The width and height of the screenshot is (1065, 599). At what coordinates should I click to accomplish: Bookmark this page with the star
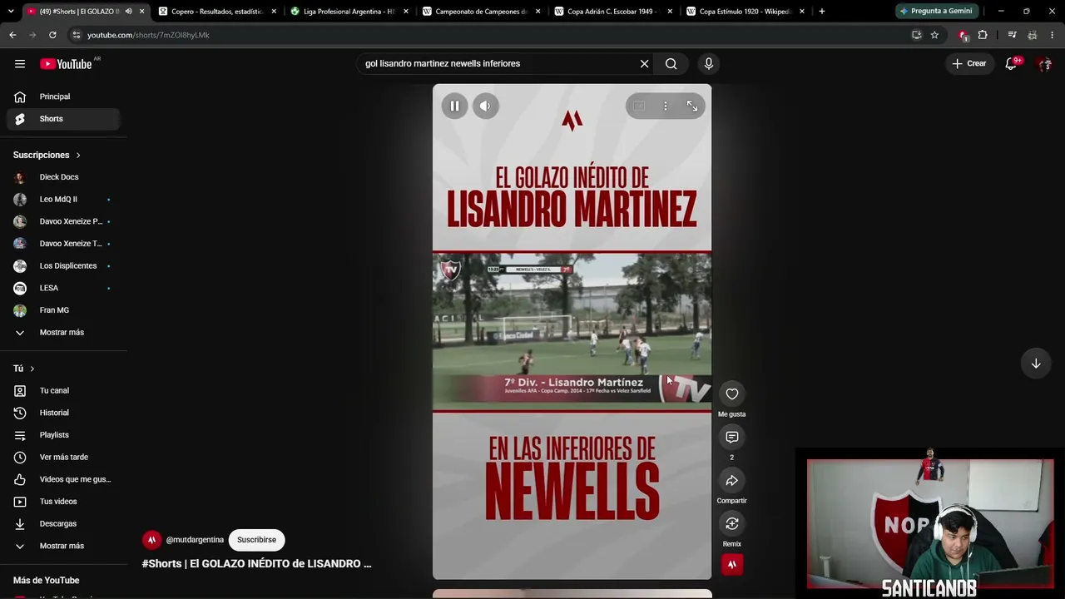point(934,35)
